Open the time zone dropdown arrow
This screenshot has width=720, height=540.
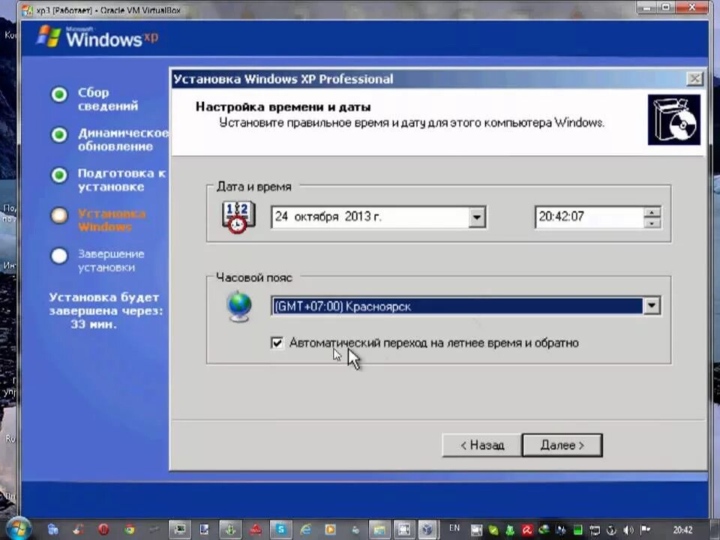point(652,306)
